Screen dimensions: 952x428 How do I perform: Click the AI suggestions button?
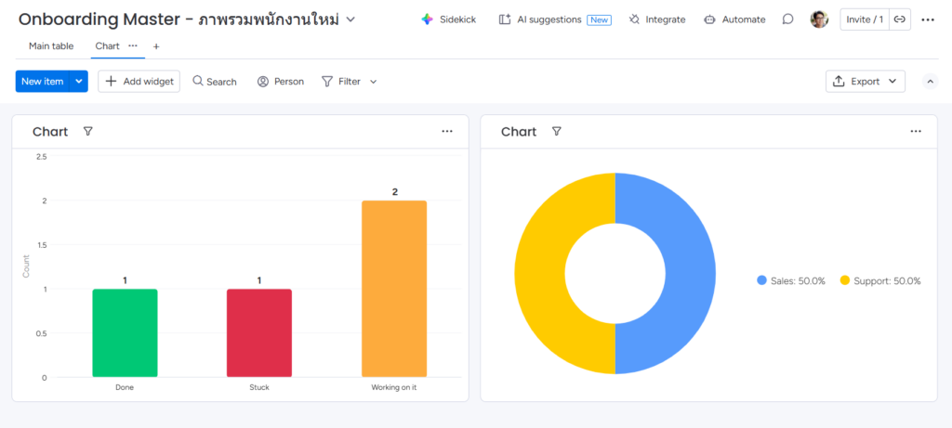click(554, 19)
